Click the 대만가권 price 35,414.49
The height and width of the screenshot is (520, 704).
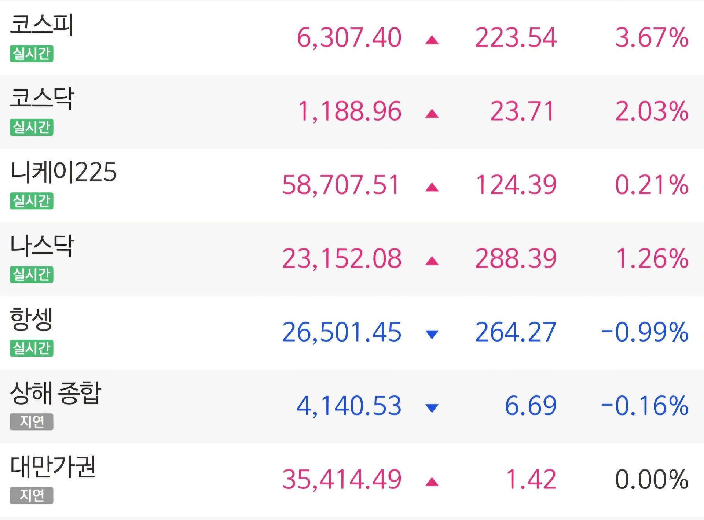pos(342,479)
